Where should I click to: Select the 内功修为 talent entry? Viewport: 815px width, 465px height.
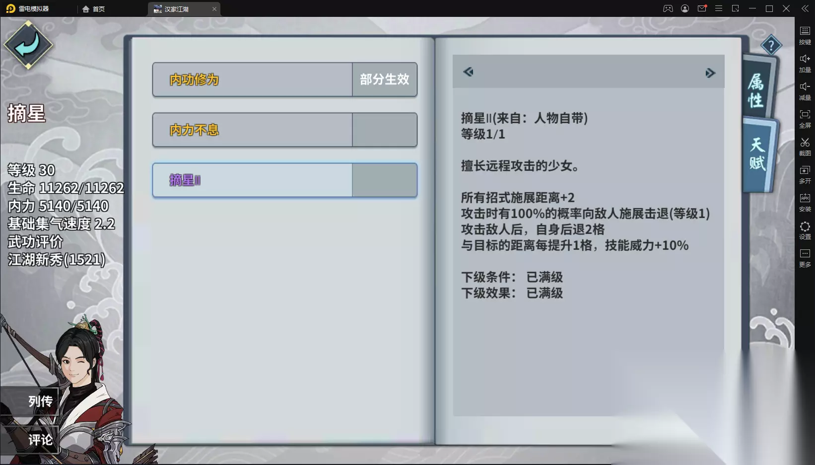click(x=284, y=79)
